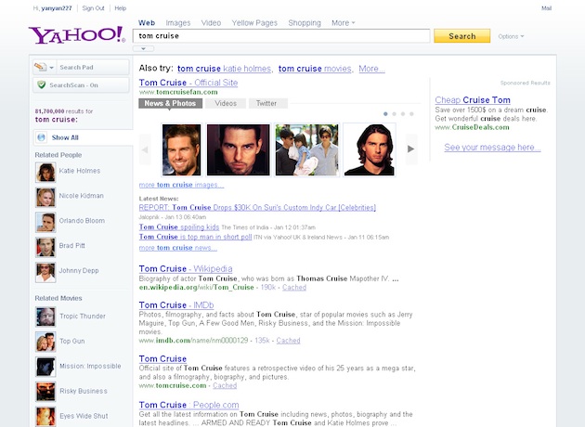The height and width of the screenshot is (427, 585).
Task: Open Mission: Impossible movie thumbnail
Action: coord(45,367)
